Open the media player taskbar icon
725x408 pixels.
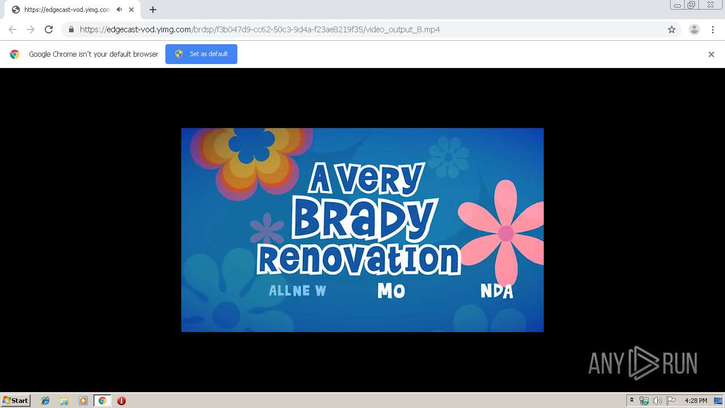click(83, 401)
